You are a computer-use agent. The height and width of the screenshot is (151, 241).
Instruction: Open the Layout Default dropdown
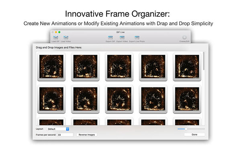57,129
